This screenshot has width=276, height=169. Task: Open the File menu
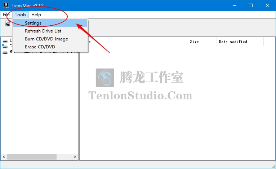(6, 15)
